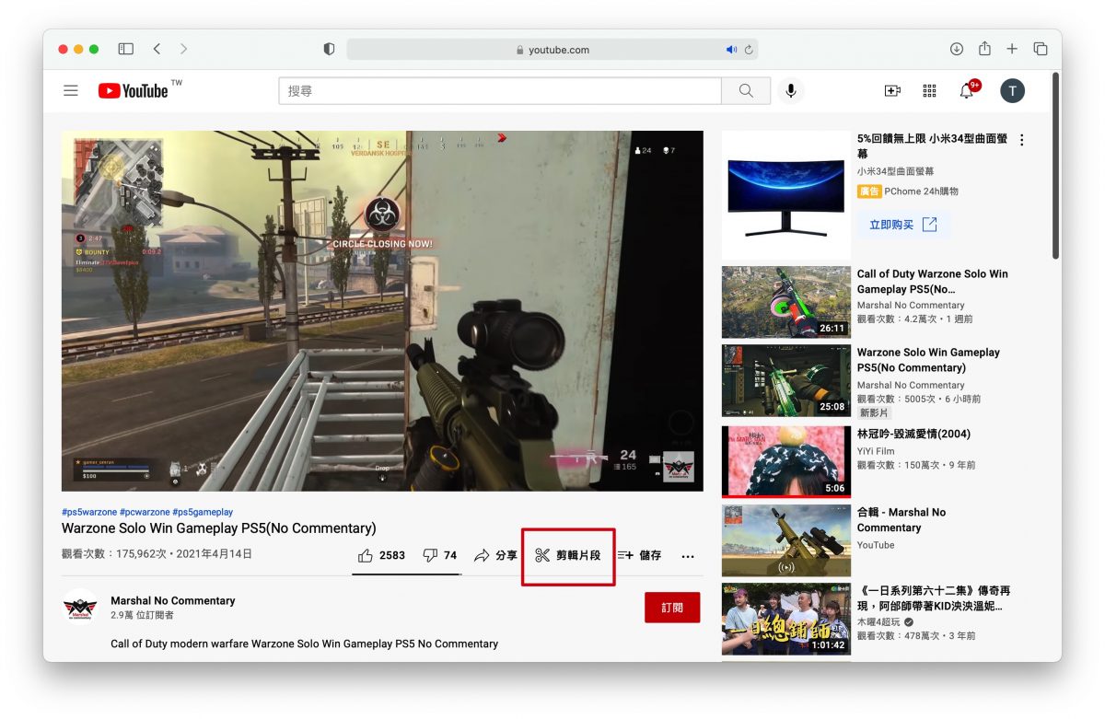The image size is (1105, 719).
Task: Mute tab audio speaker icon
Action: (731, 50)
